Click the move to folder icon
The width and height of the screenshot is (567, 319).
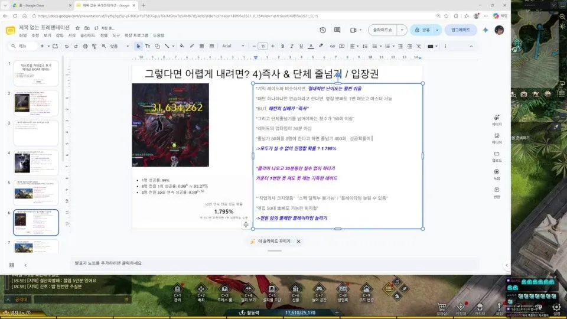[87, 28]
